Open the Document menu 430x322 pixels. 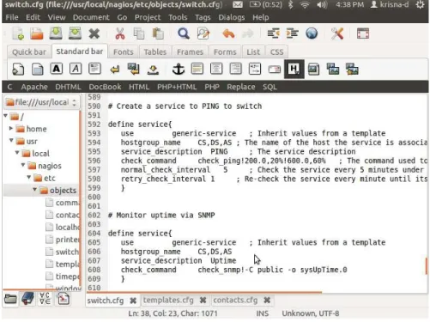click(91, 17)
